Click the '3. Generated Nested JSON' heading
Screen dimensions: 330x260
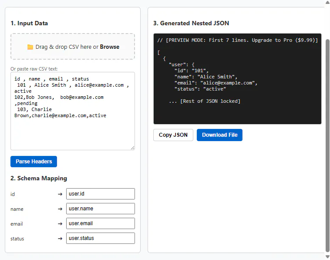point(191,23)
